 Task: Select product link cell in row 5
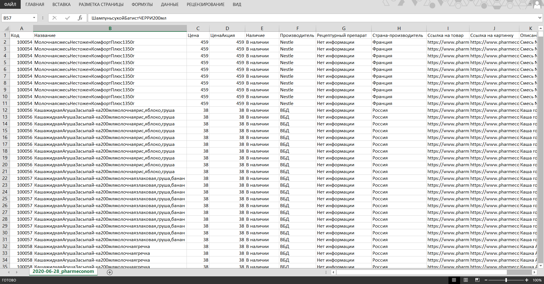448,62
